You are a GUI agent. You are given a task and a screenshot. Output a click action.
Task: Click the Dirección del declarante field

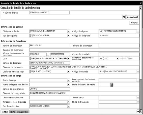point(84,67)
